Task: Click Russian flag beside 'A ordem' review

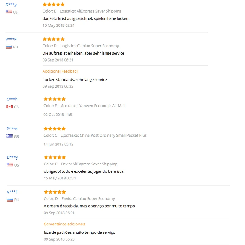Action: click(10, 200)
